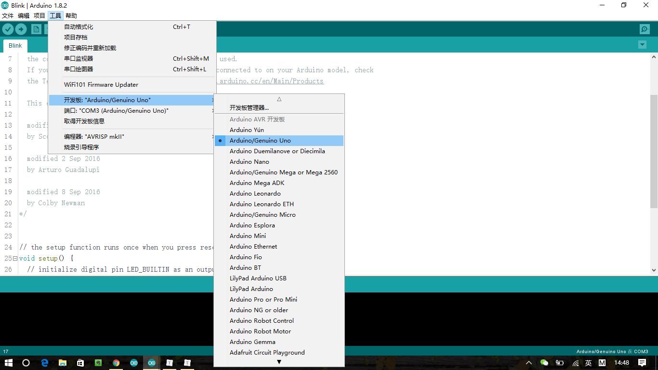The image size is (658, 370).
Task: Launch WiFi101 Firmware Updater
Action: (x=132, y=85)
